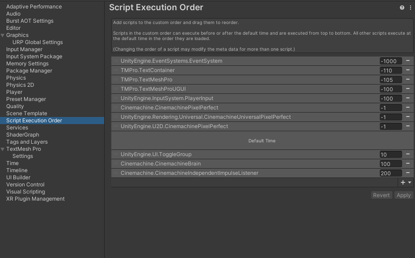
Task: Remove the UnityEngine.EventSystems.EventSystem entry with its minus
Action: tap(408, 61)
